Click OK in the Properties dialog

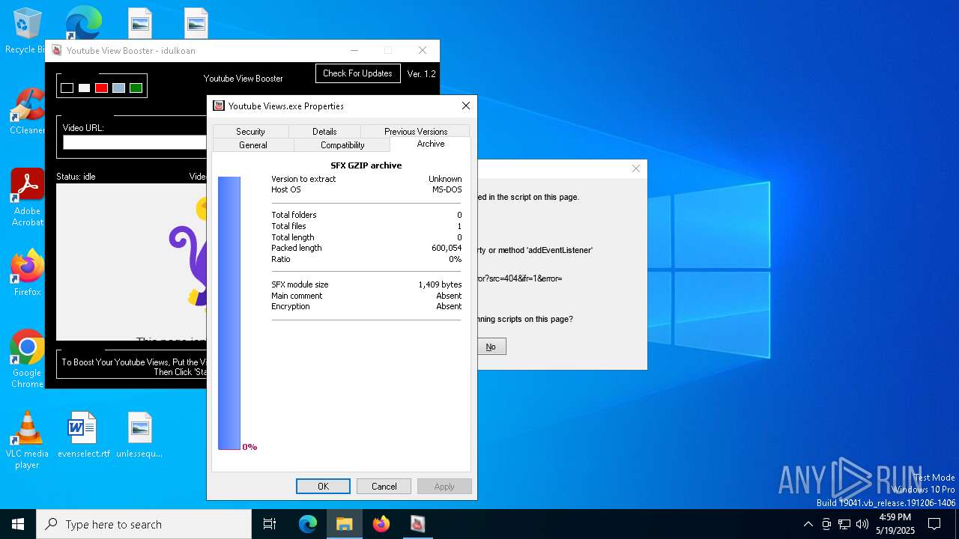pyautogui.click(x=323, y=486)
